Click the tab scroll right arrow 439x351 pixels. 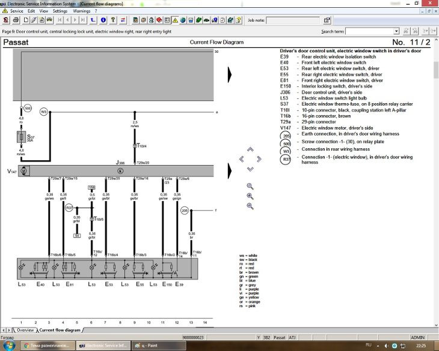point(9,330)
